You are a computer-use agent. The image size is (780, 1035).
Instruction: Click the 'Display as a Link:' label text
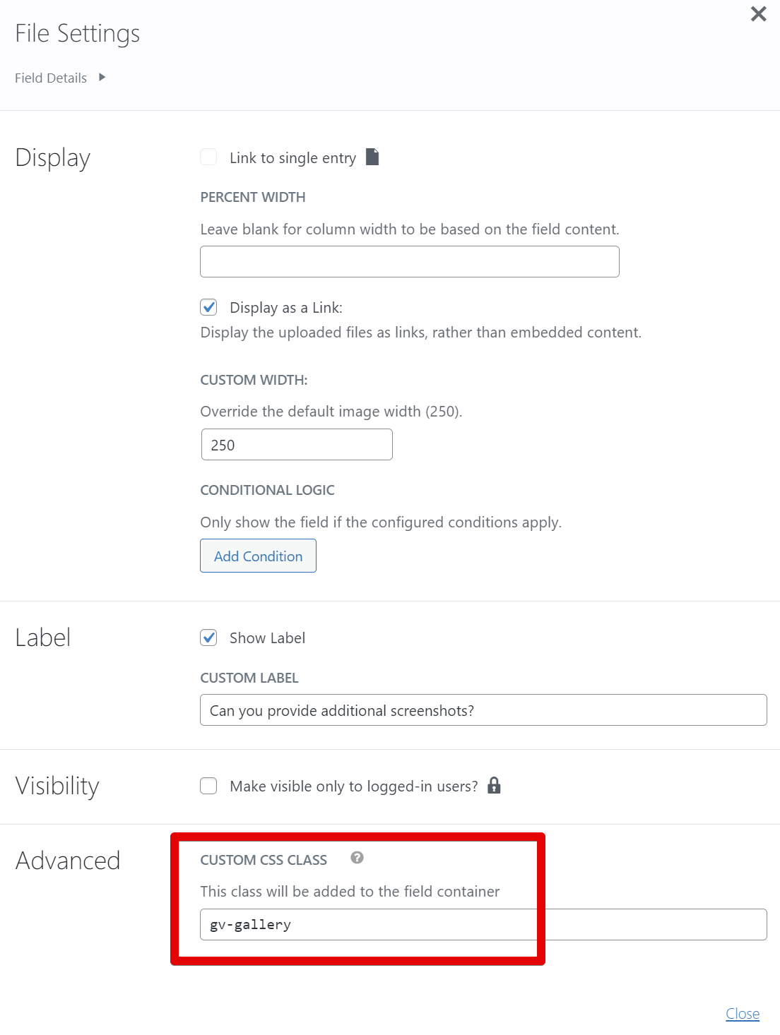(285, 308)
